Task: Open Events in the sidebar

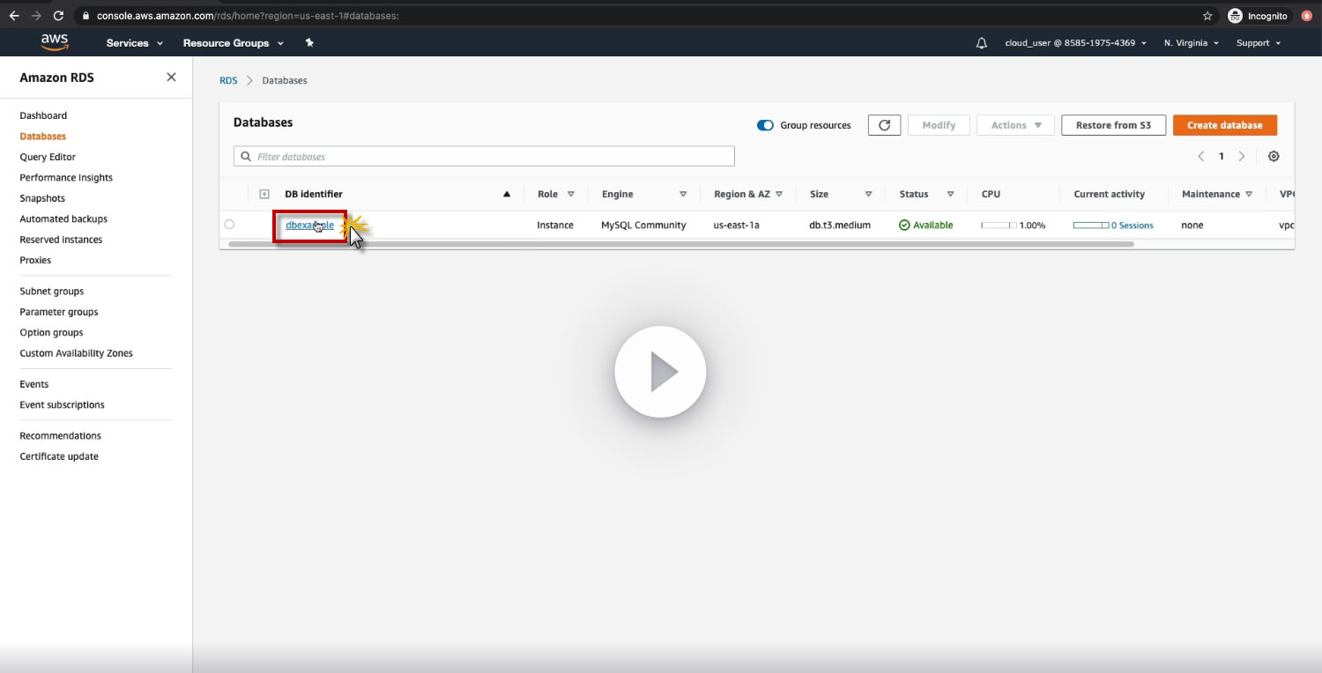Action: 34,384
